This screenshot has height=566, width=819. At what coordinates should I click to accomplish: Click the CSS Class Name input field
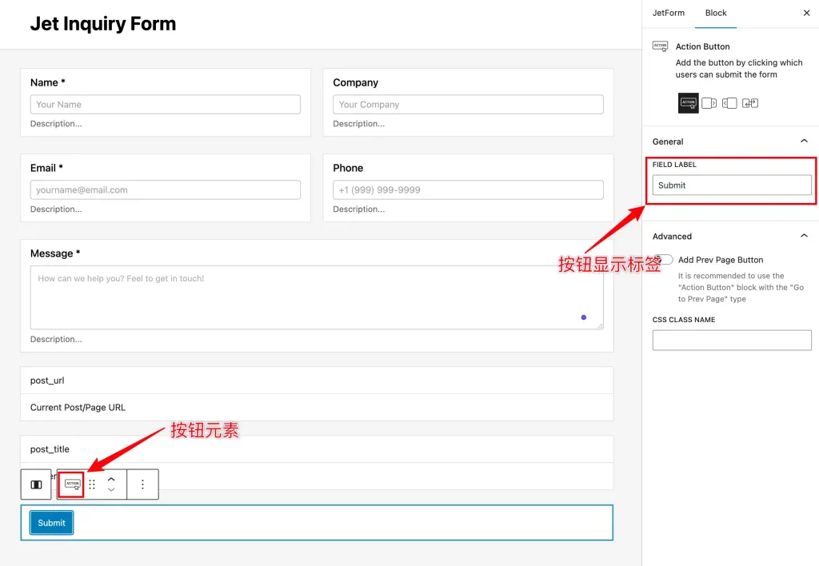[732, 340]
